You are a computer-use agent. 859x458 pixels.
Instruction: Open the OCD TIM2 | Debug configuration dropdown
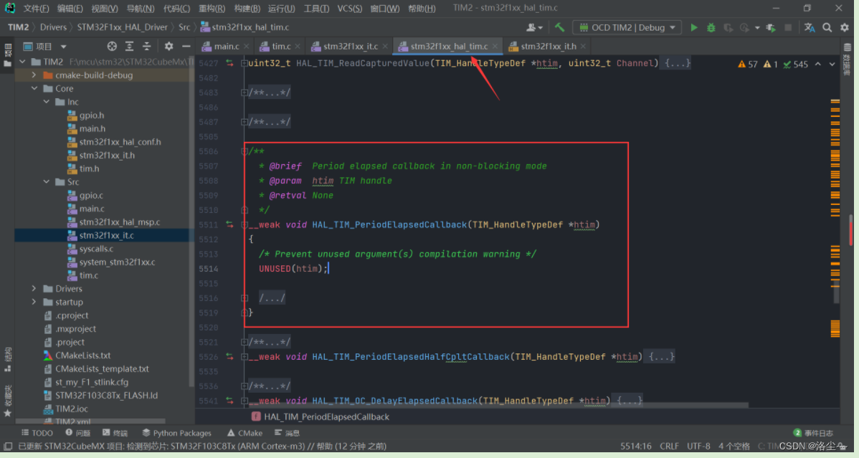click(x=628, y=27)
